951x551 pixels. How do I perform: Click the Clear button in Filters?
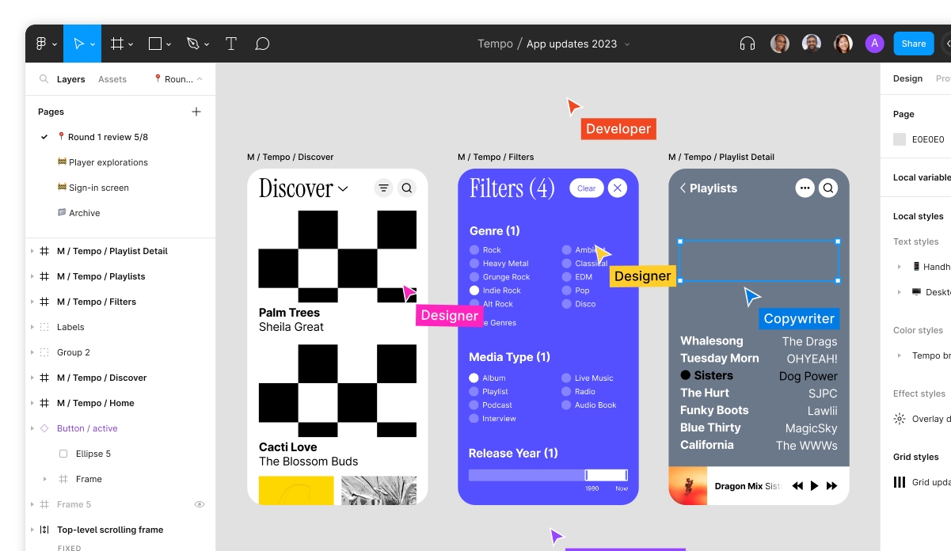tap(586, 188)
